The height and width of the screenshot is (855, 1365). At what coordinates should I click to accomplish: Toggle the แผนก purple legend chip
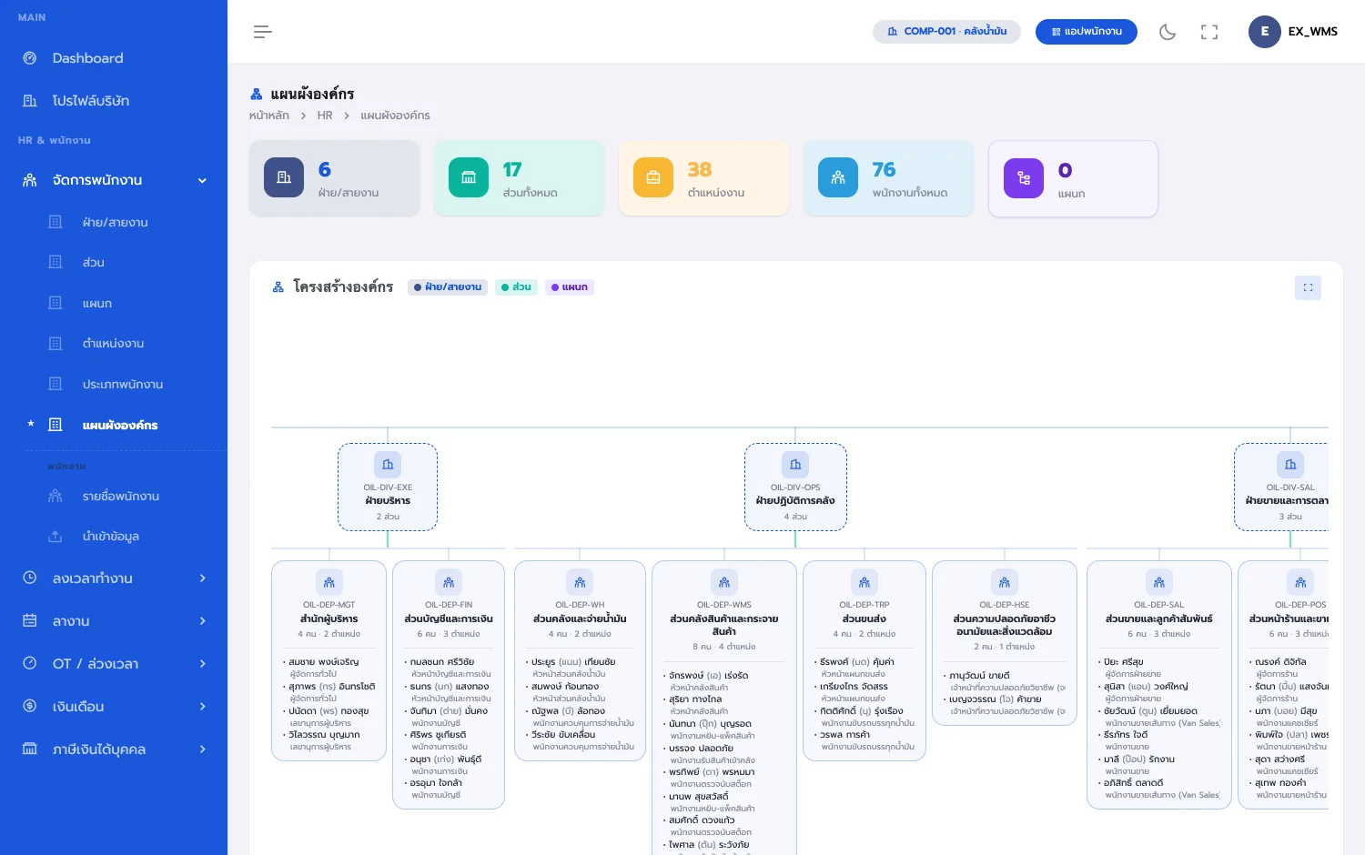(570, 287)
